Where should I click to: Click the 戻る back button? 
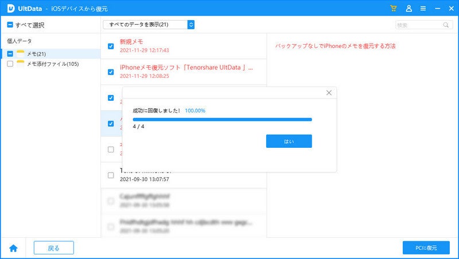click(53, 248)
